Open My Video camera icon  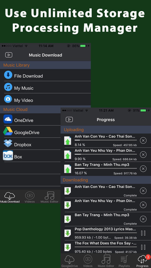pyautogui.click(x=8, y=99)
